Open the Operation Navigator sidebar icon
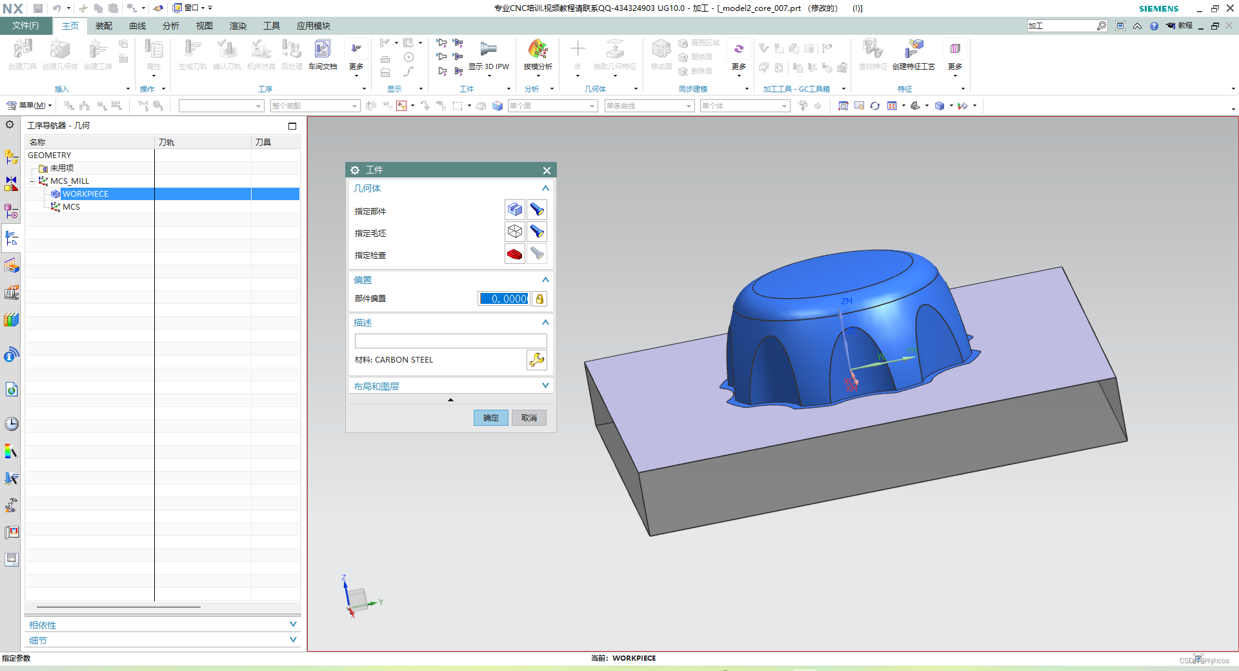1239x671 pixels. point(11,238)
